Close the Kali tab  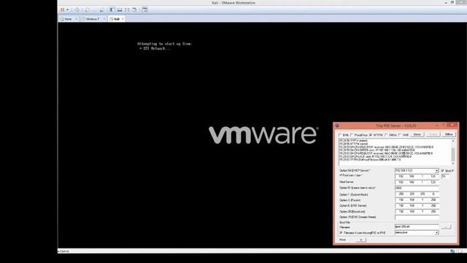coord(123,19)
